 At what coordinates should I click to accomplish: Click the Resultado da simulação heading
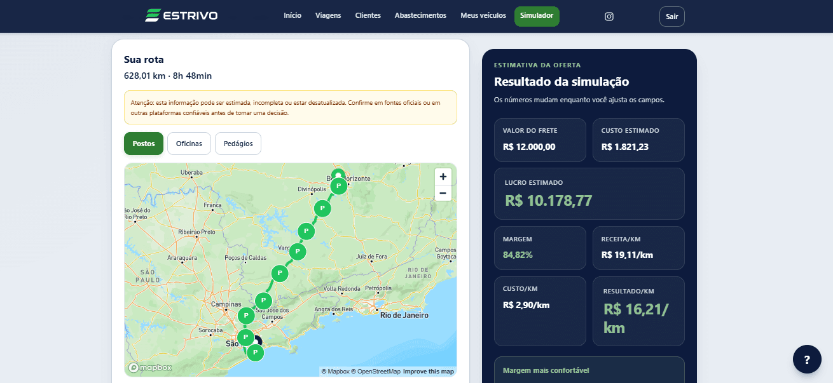(561, 81)
